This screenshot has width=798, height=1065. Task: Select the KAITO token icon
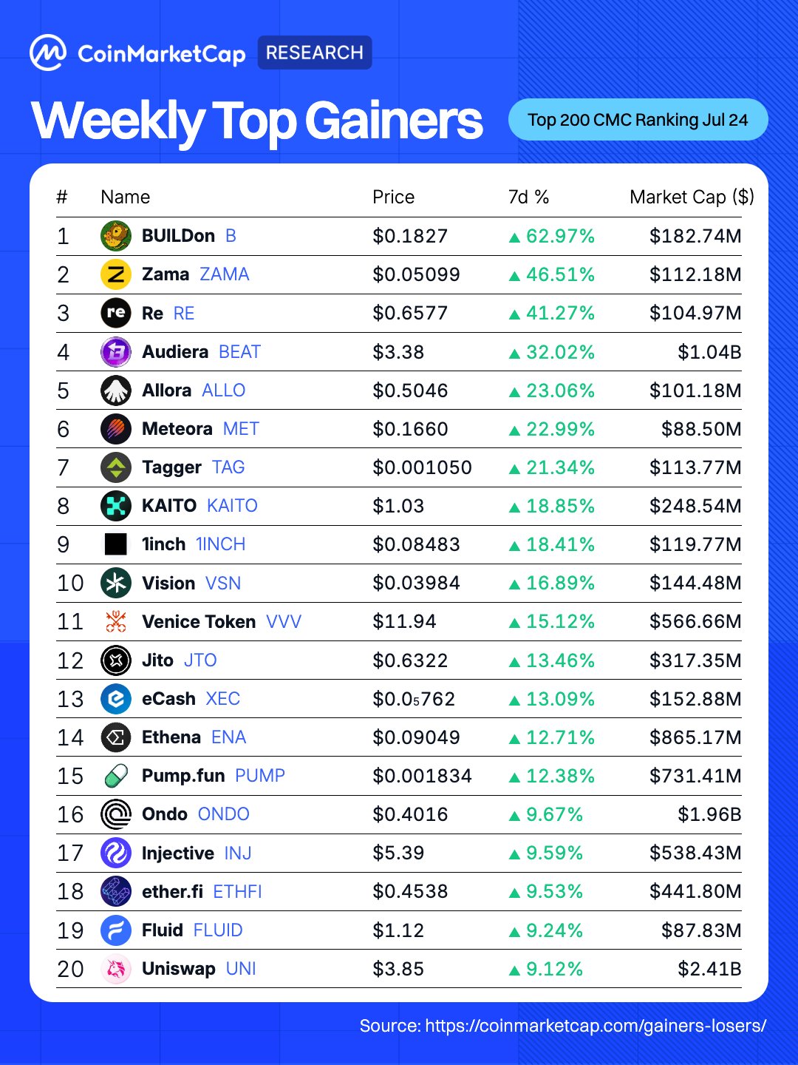point(116,506)
